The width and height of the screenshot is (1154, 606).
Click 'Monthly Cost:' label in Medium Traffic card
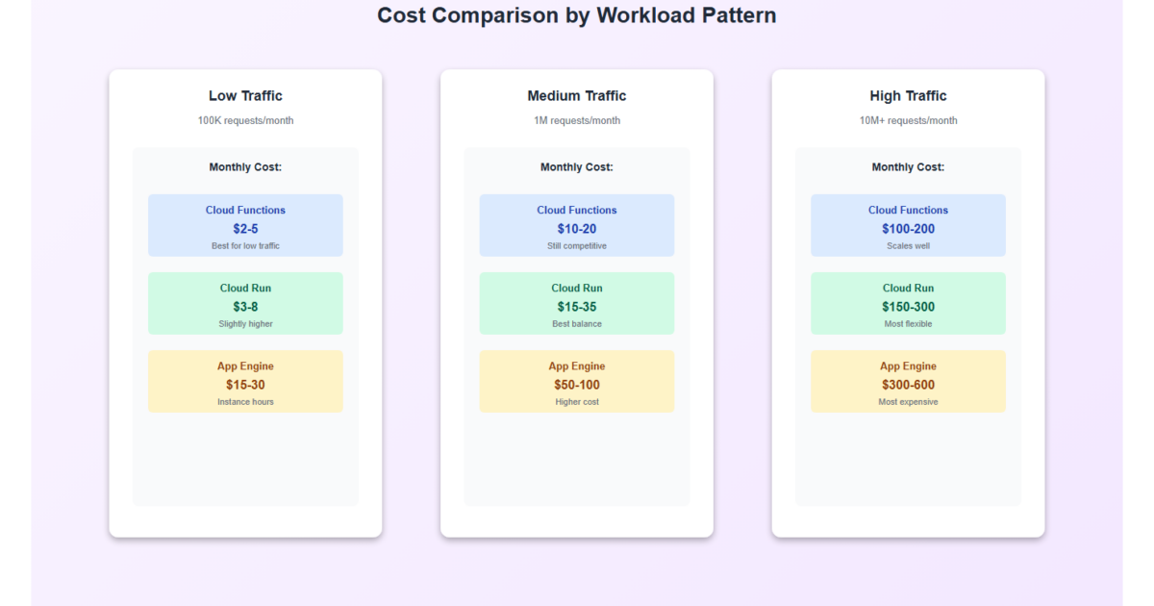pos(576,167)
